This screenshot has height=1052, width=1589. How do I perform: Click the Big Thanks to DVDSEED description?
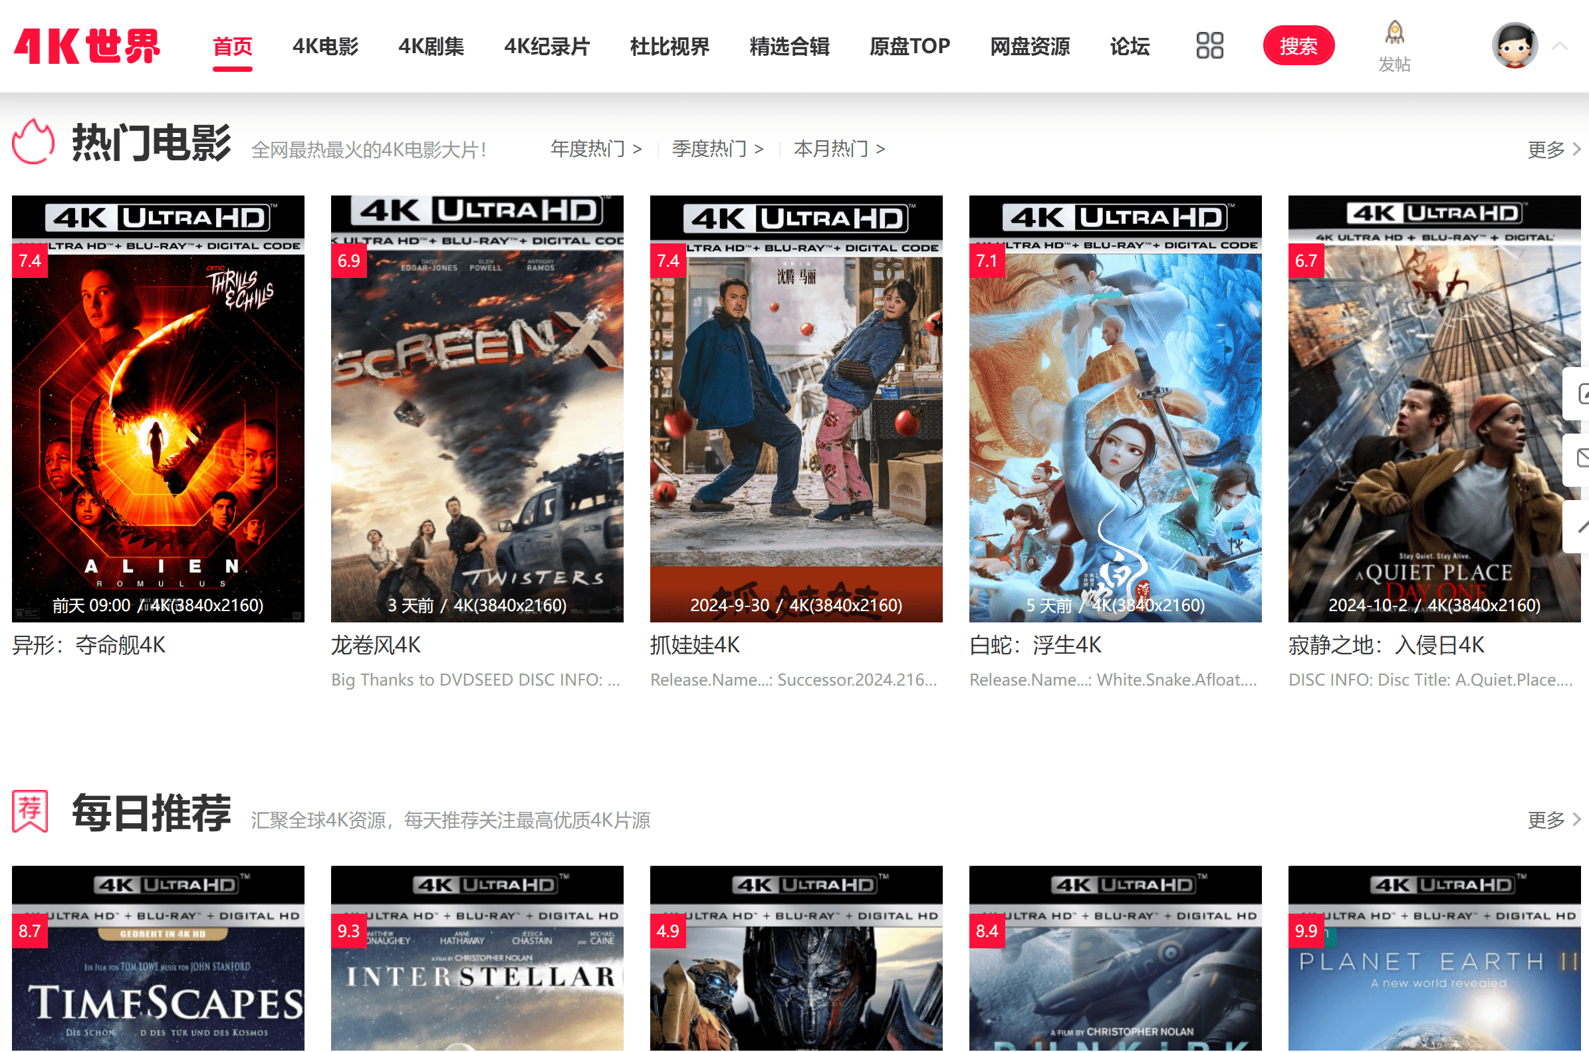coord(475,680)
